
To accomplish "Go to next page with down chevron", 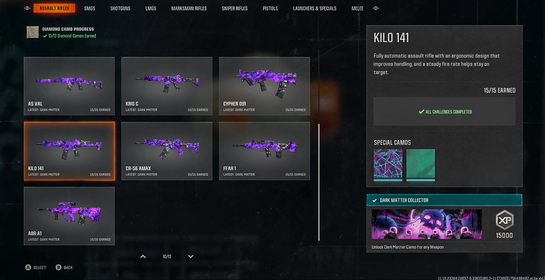I will pyautogui.click(x=191, y=257).
